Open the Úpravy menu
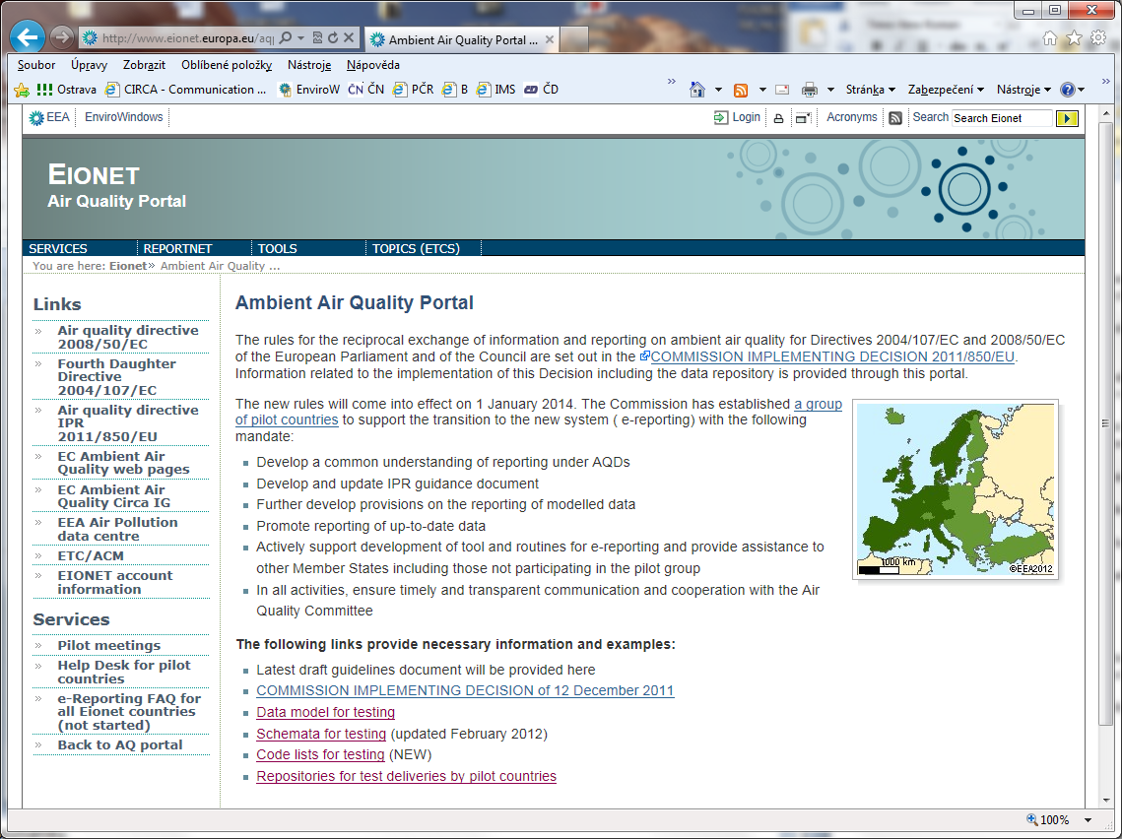1122x839 pixels. [x=89, y=65]
